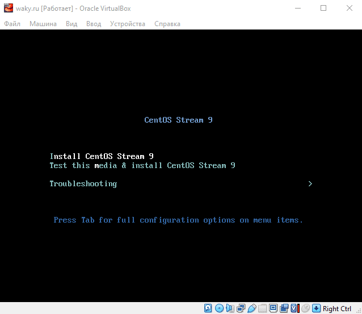Maximize the VirtualBox window

pos(323,9)
